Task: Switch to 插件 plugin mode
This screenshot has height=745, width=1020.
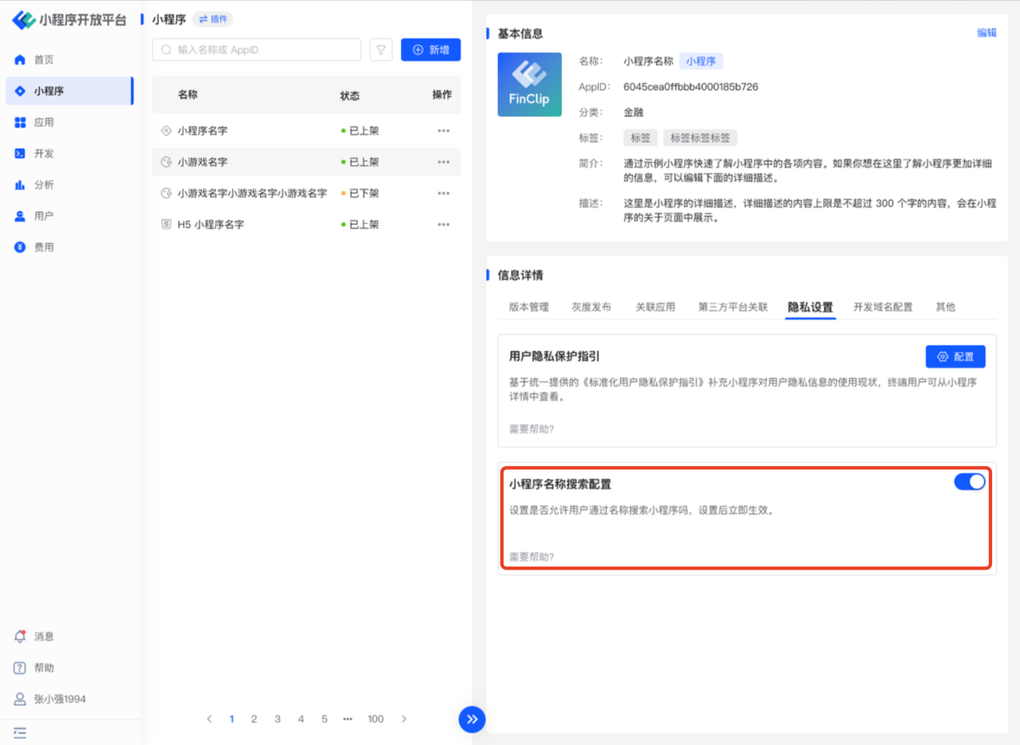Action: [213, 19]
